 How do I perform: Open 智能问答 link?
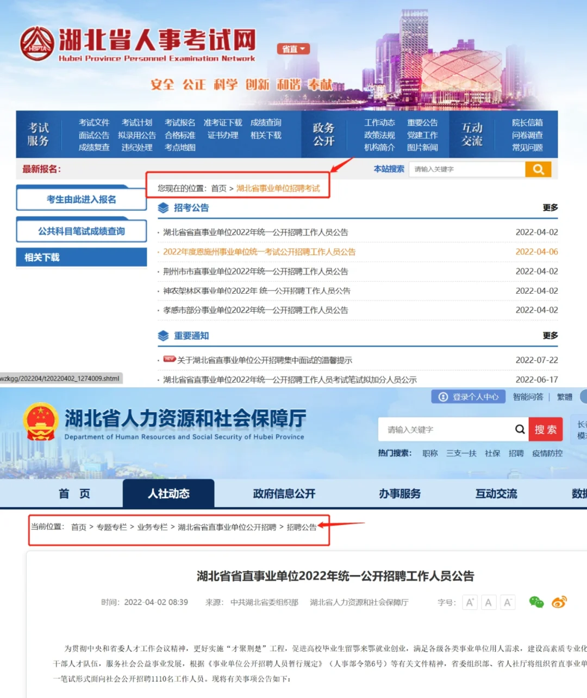point(528,397)
